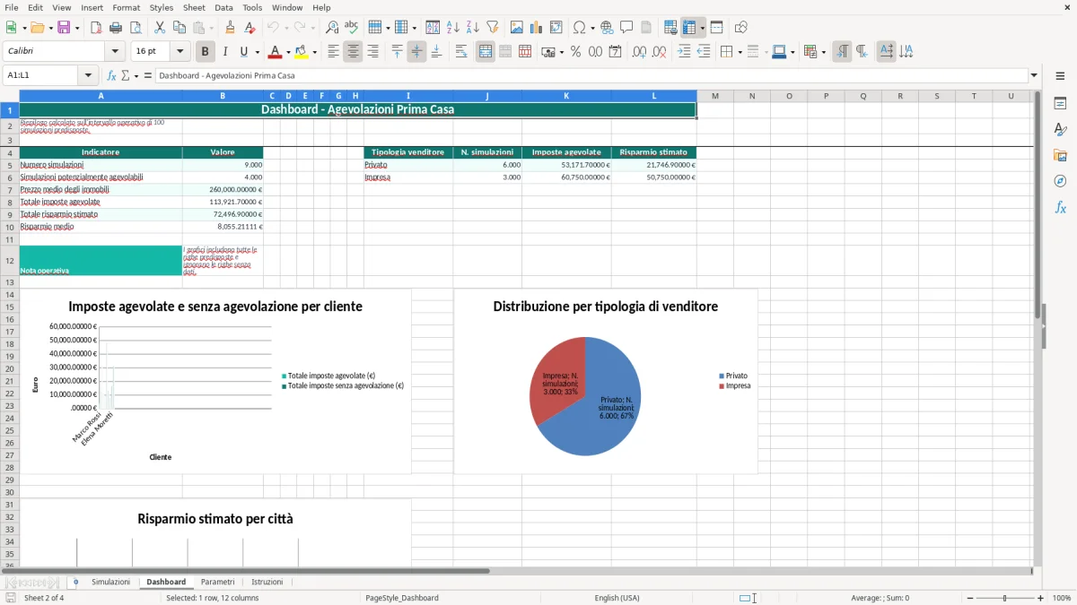Image resolution: width=1077 pixels, height=605 pixels.
Task: Open the Sidebar Gallery icon
Action: click(1060, 155)
